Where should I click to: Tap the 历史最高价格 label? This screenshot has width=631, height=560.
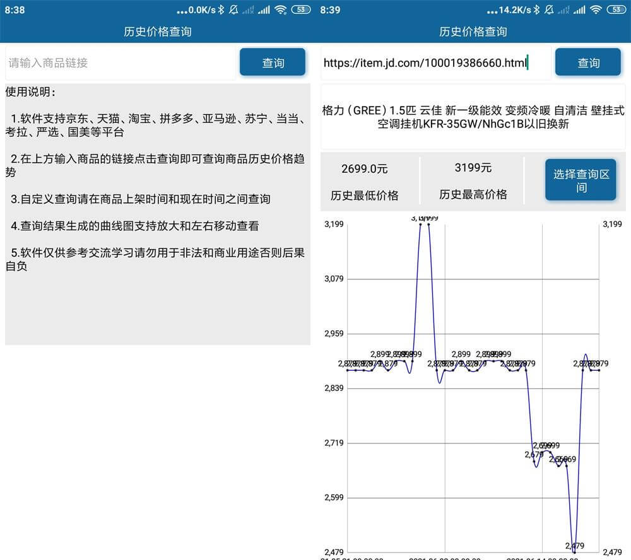473,195
